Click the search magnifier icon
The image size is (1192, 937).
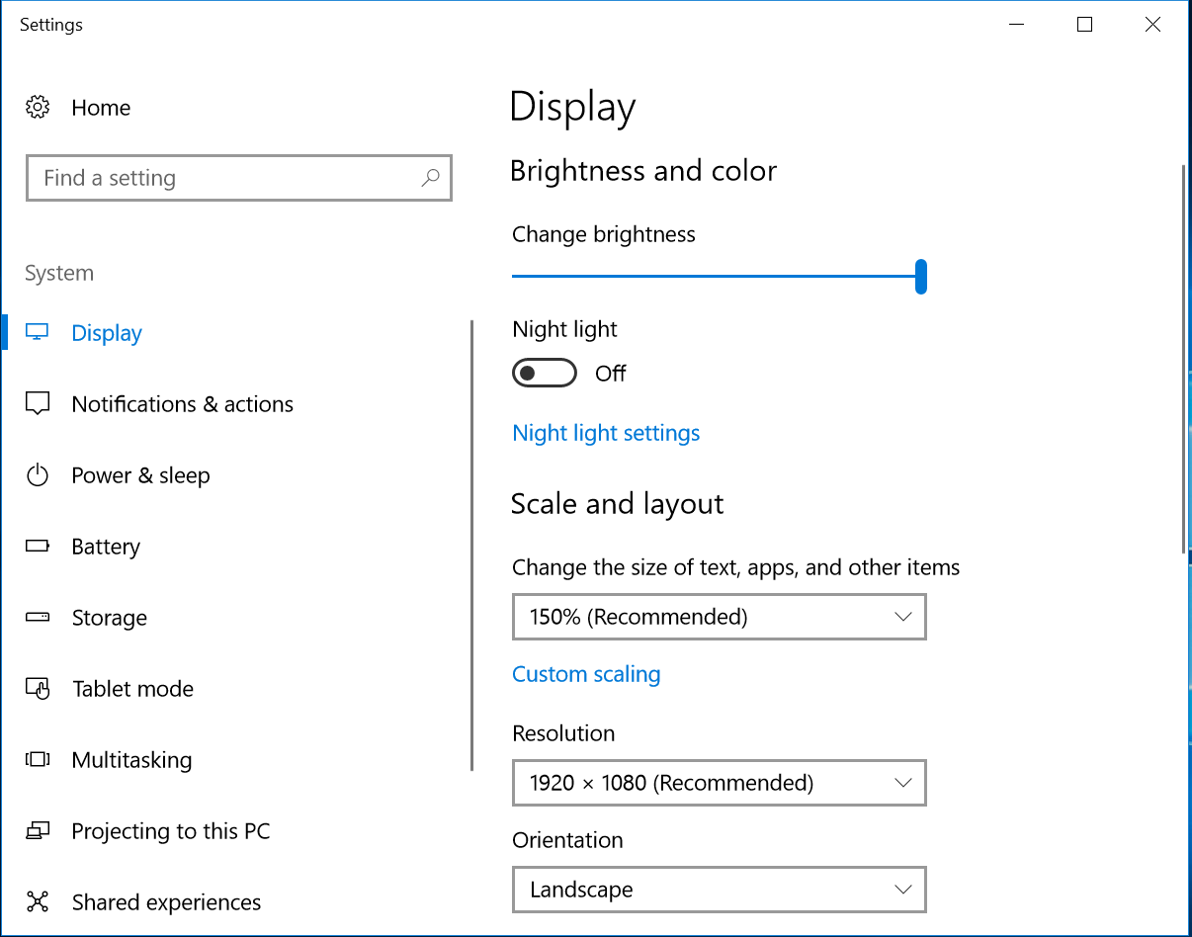point(430,178)
